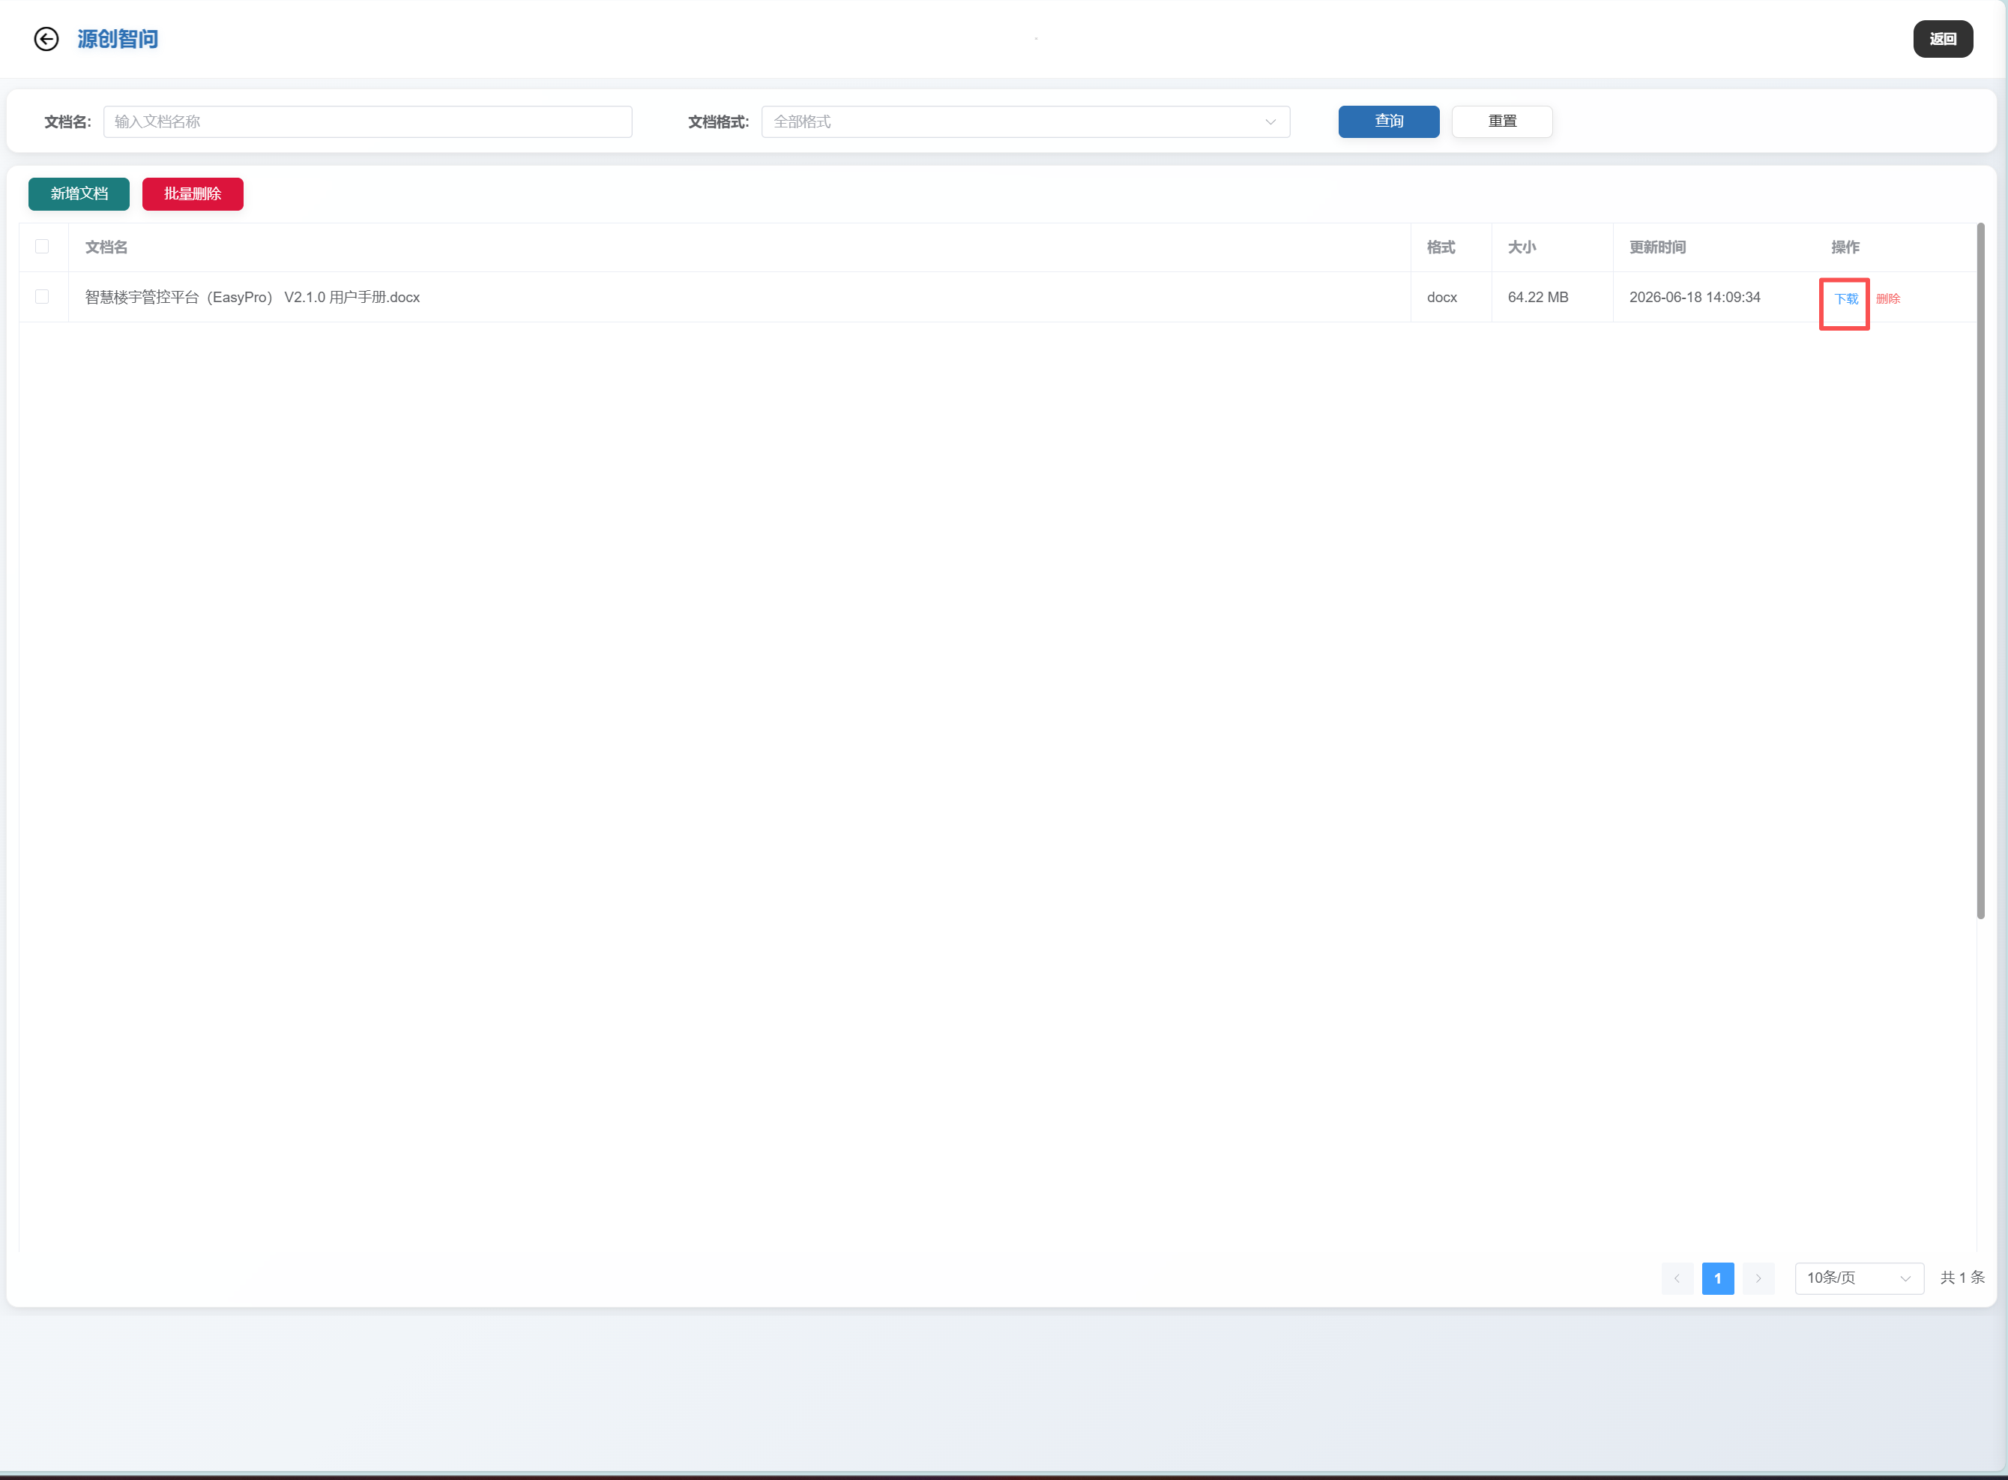Image resolution: width=2008 pixels, height=1480 pixels.
Task: Click the 操作 column header
Action: tap(1845, 247)
